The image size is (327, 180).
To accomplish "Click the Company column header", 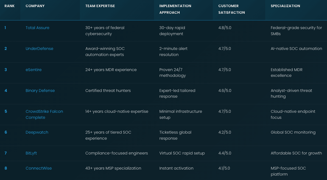I will coord(35,6).
